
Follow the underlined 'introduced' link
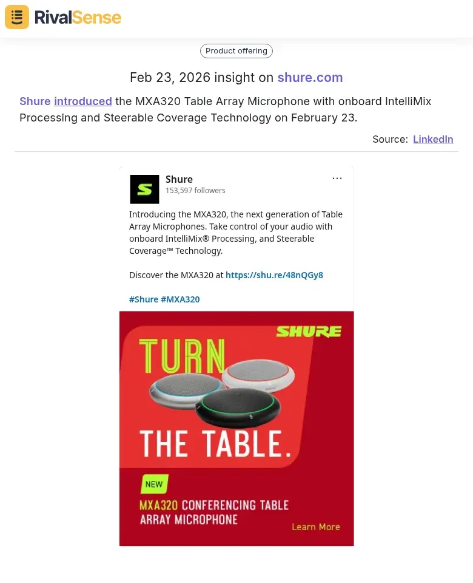[83, 101]
